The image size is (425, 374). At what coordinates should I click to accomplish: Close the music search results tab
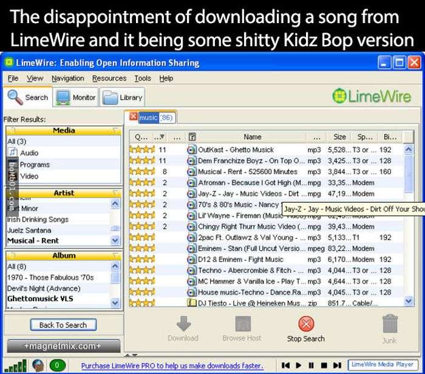(133, 117)
